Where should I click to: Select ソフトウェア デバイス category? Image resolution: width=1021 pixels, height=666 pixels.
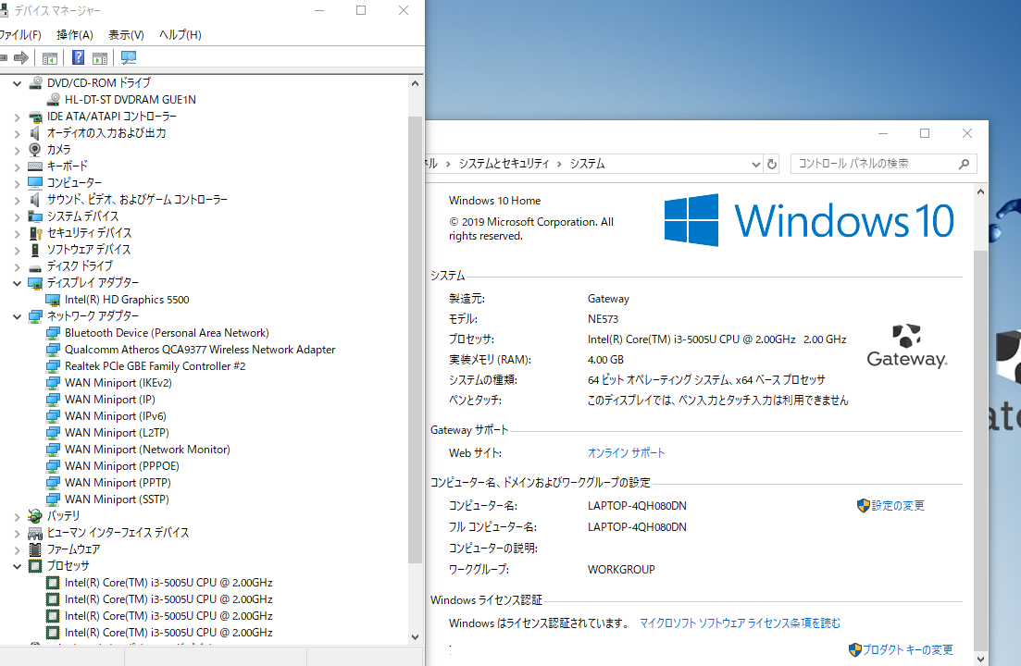tap(89, 250)
